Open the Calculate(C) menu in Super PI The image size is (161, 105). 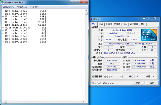pyautogui.click(x=9, y=7)
